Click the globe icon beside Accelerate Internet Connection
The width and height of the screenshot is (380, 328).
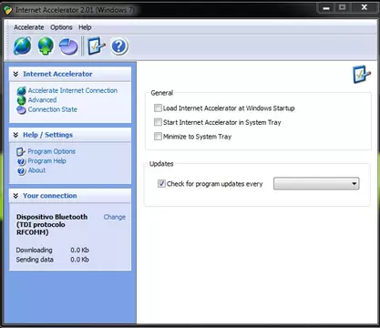point(22,90)
